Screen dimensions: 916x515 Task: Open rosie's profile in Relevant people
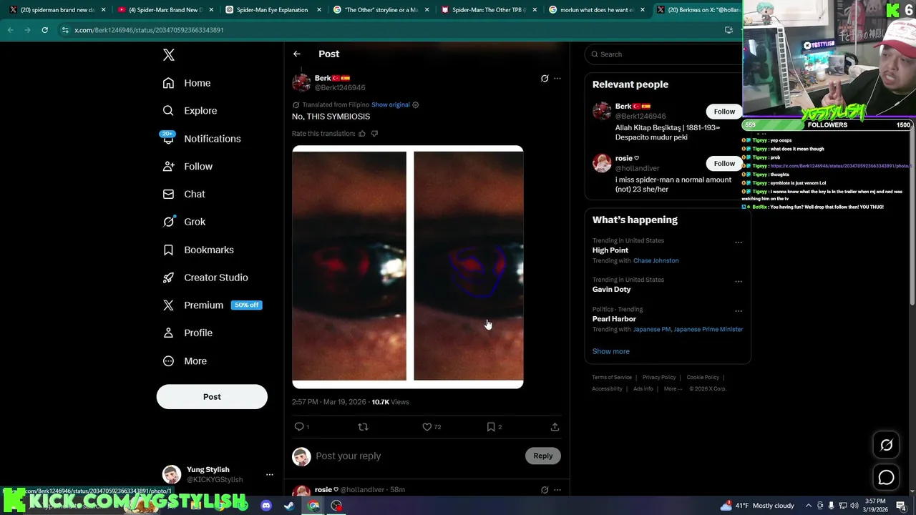tap(602, 163)
